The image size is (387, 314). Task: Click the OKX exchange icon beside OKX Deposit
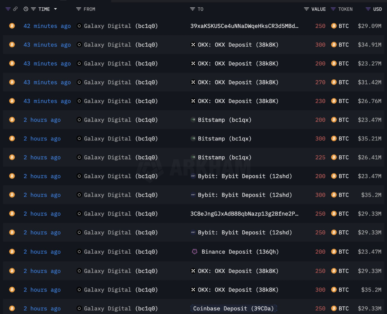(193, 45)
